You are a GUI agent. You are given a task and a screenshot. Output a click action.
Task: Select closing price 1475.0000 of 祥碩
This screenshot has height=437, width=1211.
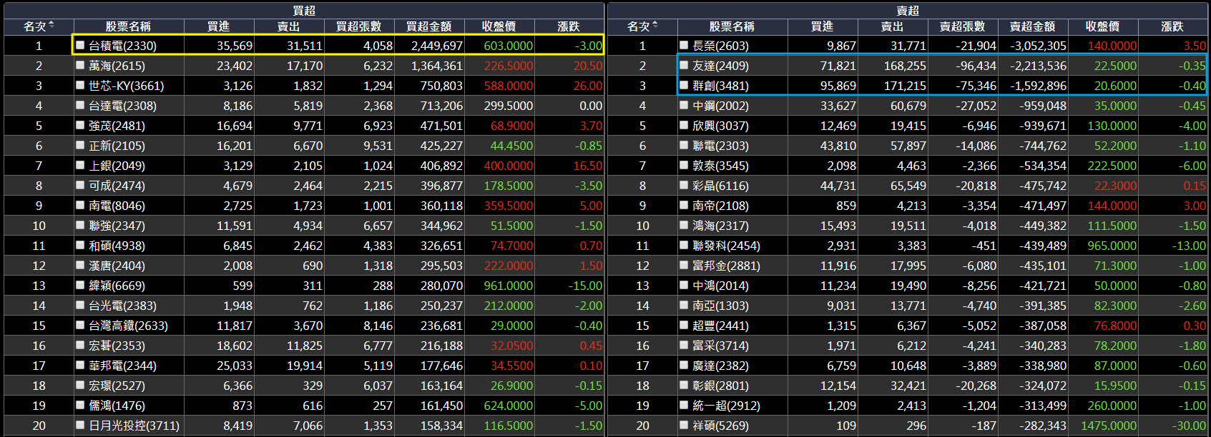(x=1109, y=426)
